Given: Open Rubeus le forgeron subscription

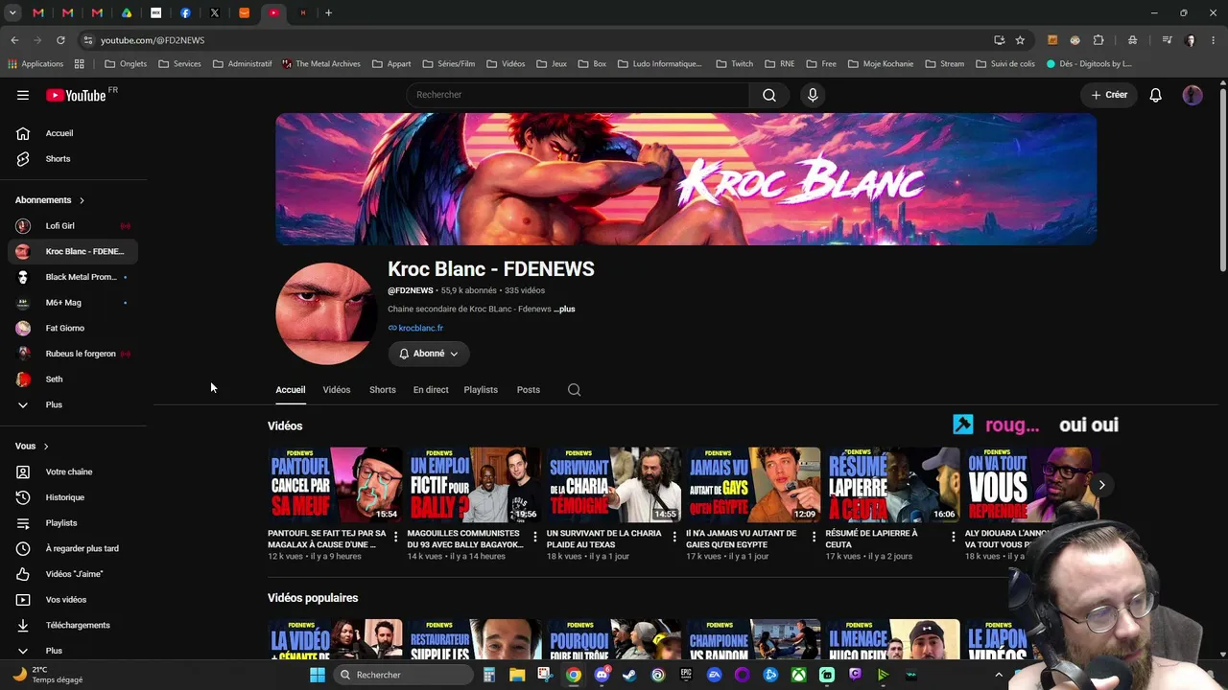Looking at the screenshot, I should pos(73,354).
